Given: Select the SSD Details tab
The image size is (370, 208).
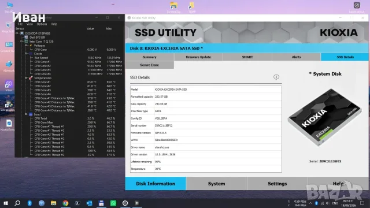Looking at the screenshot, I should click(x=345, y=57).
